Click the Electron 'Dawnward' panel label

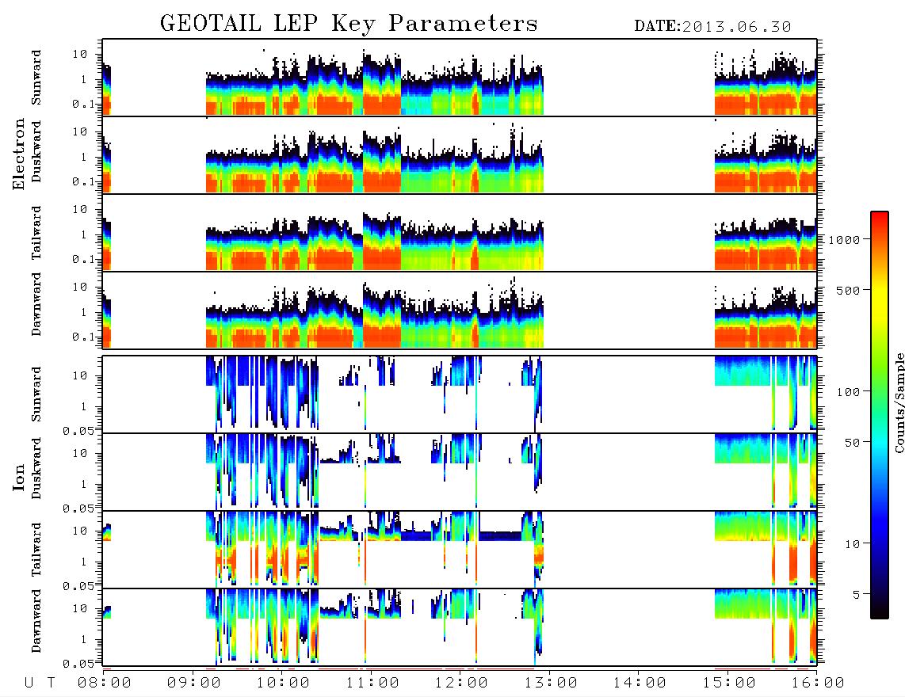click(36, 304)
